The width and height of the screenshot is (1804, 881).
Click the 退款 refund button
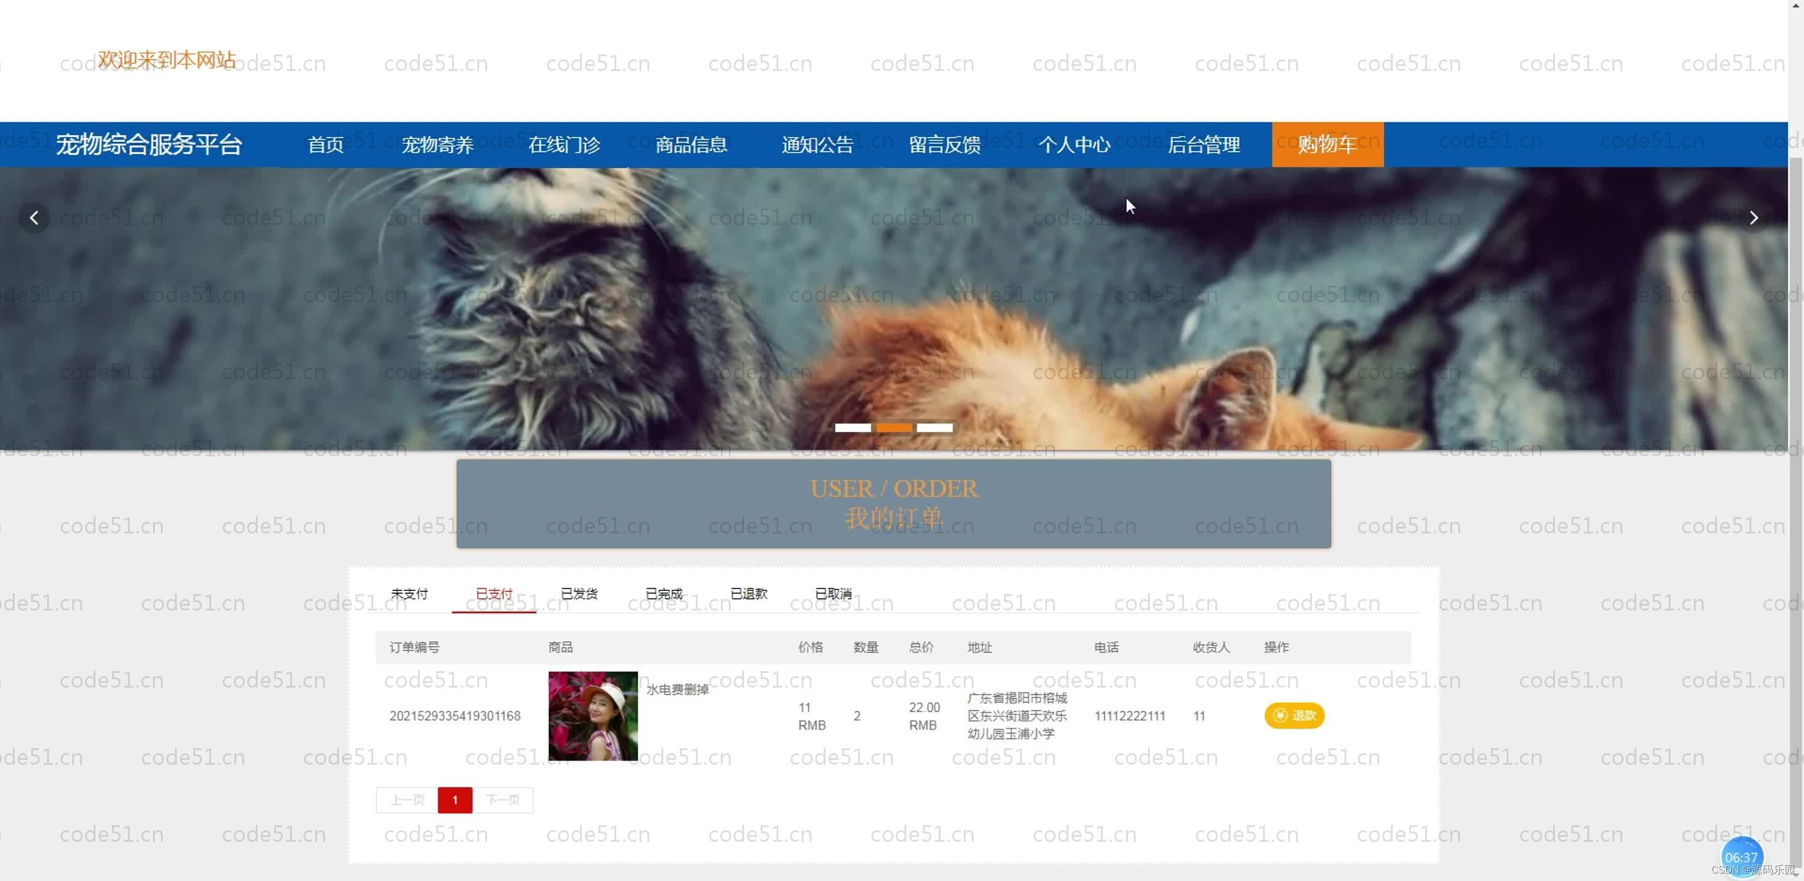1294,715
